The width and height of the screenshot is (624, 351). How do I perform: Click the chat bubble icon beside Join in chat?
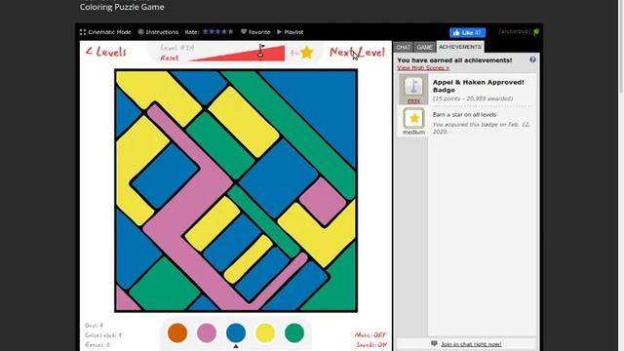click(434, 344)
